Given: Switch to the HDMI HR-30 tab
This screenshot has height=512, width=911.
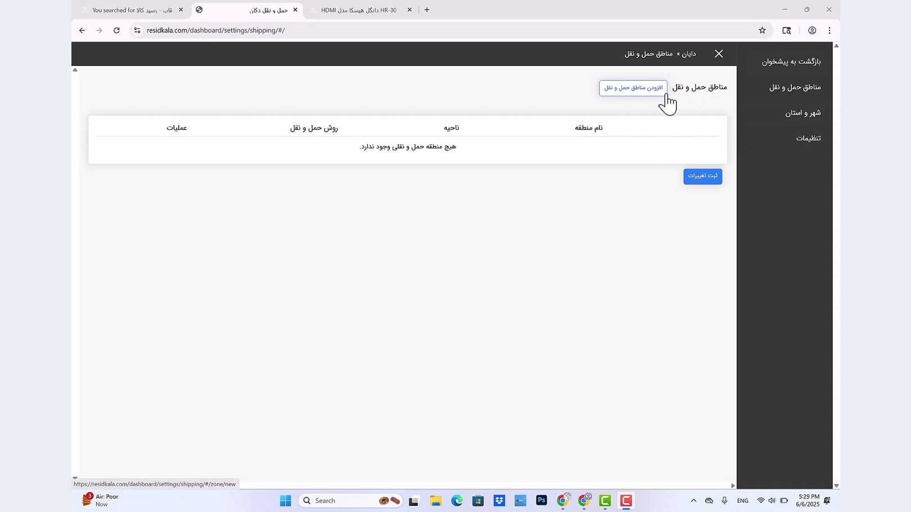Looking at the screenshot, I should coord(359,10).
